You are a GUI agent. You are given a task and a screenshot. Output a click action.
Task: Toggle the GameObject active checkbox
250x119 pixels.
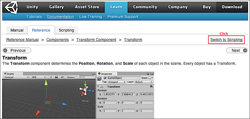(105, 78)
